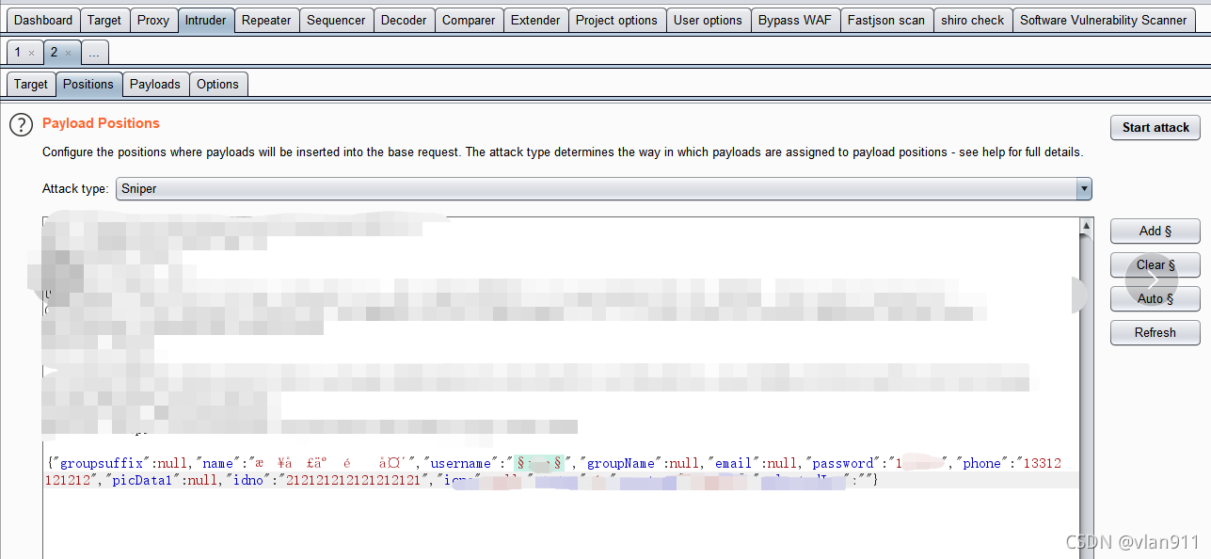The image size is (1211, 559).
Task: Open the Fastjson scan tab
Action: (886, 20)
